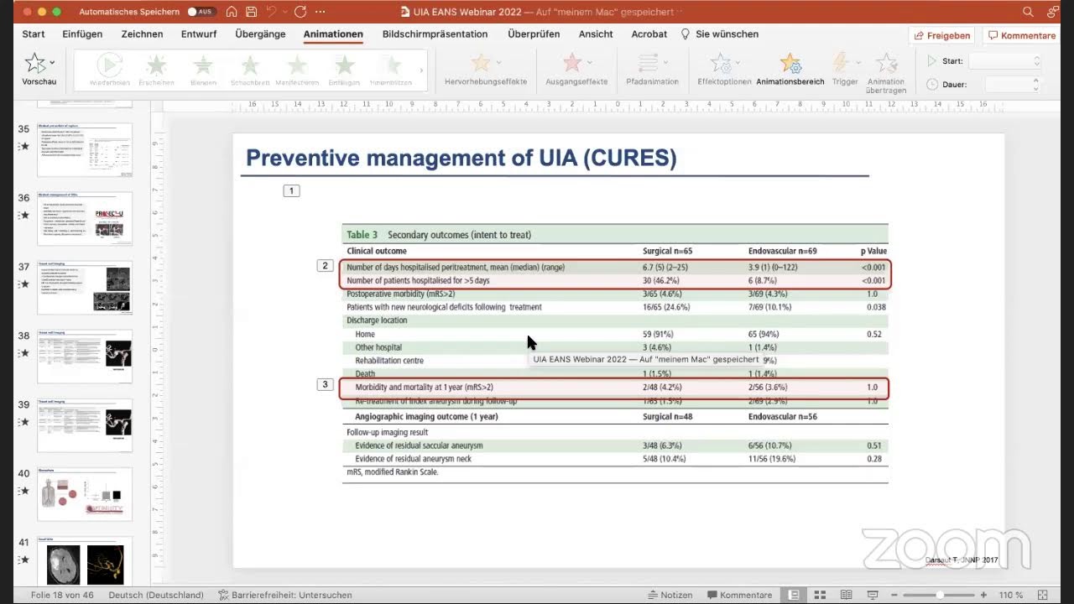This screenshot has height=604, width=1074.
Task: Toggle the Automatisches Speichern switch
Action: 200,12
